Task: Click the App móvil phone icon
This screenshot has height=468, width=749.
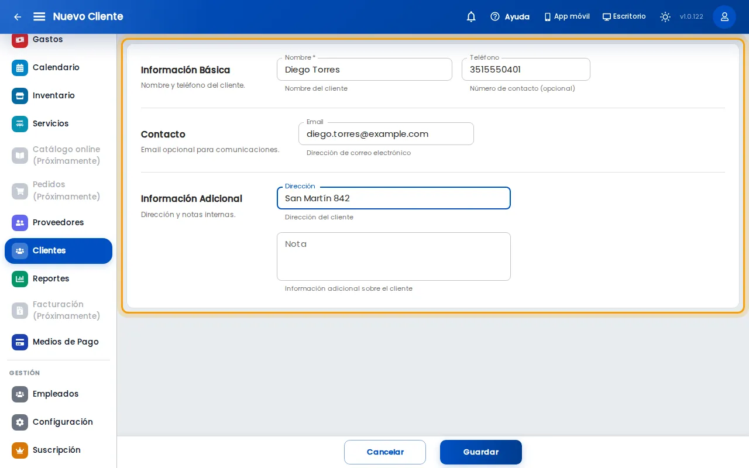Action: point(548,17)
